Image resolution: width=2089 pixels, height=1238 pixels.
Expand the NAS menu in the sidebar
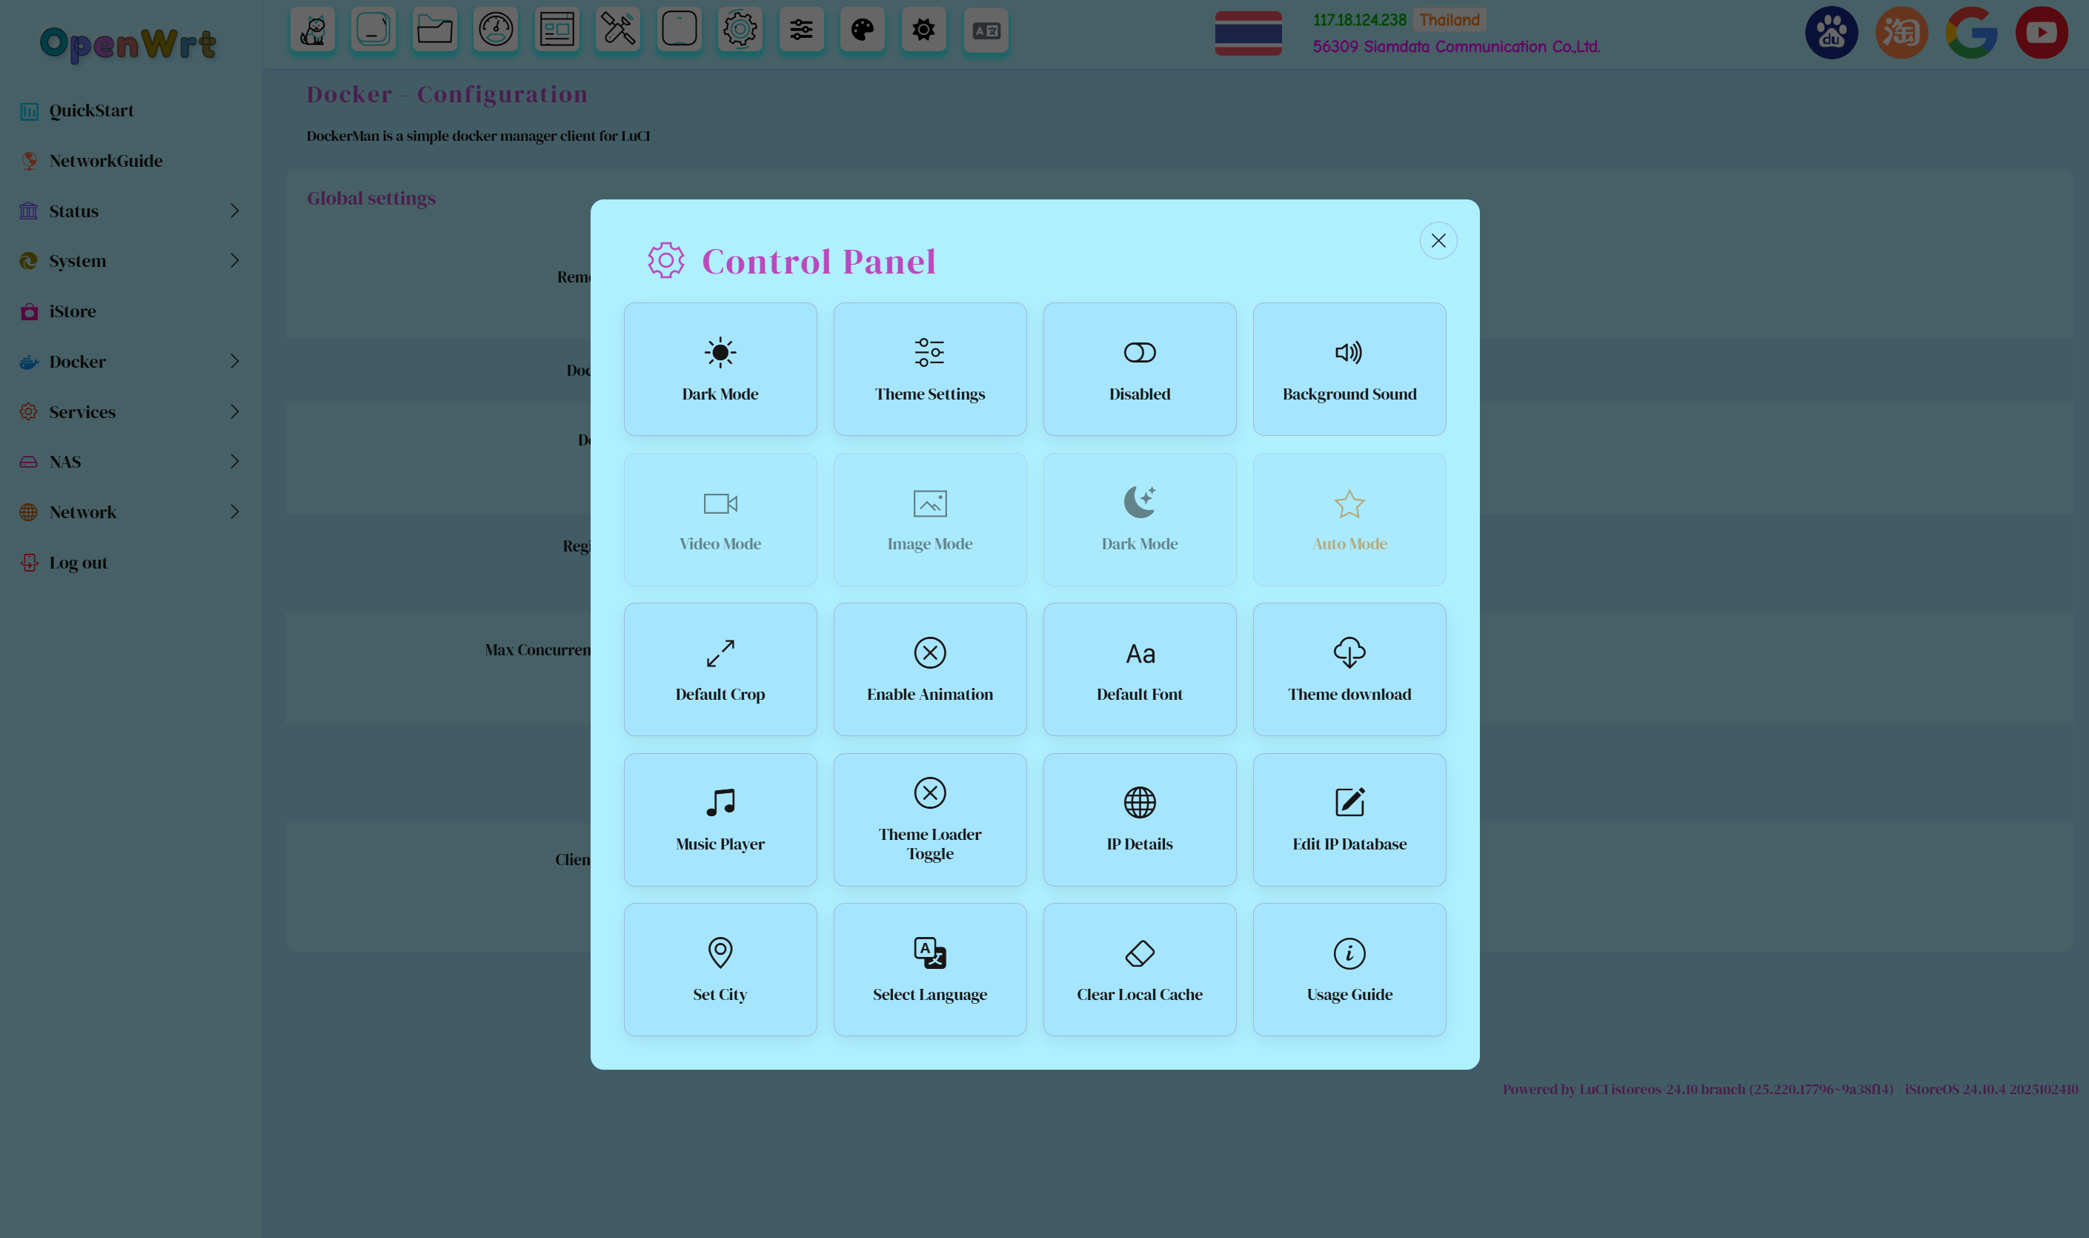coord(131,462)
